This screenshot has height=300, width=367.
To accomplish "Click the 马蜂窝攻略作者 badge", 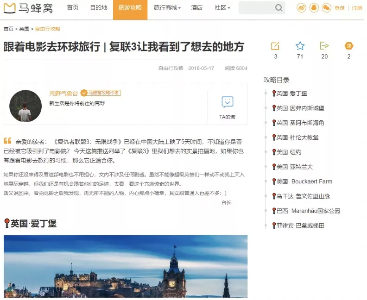I will click(101, 93).
